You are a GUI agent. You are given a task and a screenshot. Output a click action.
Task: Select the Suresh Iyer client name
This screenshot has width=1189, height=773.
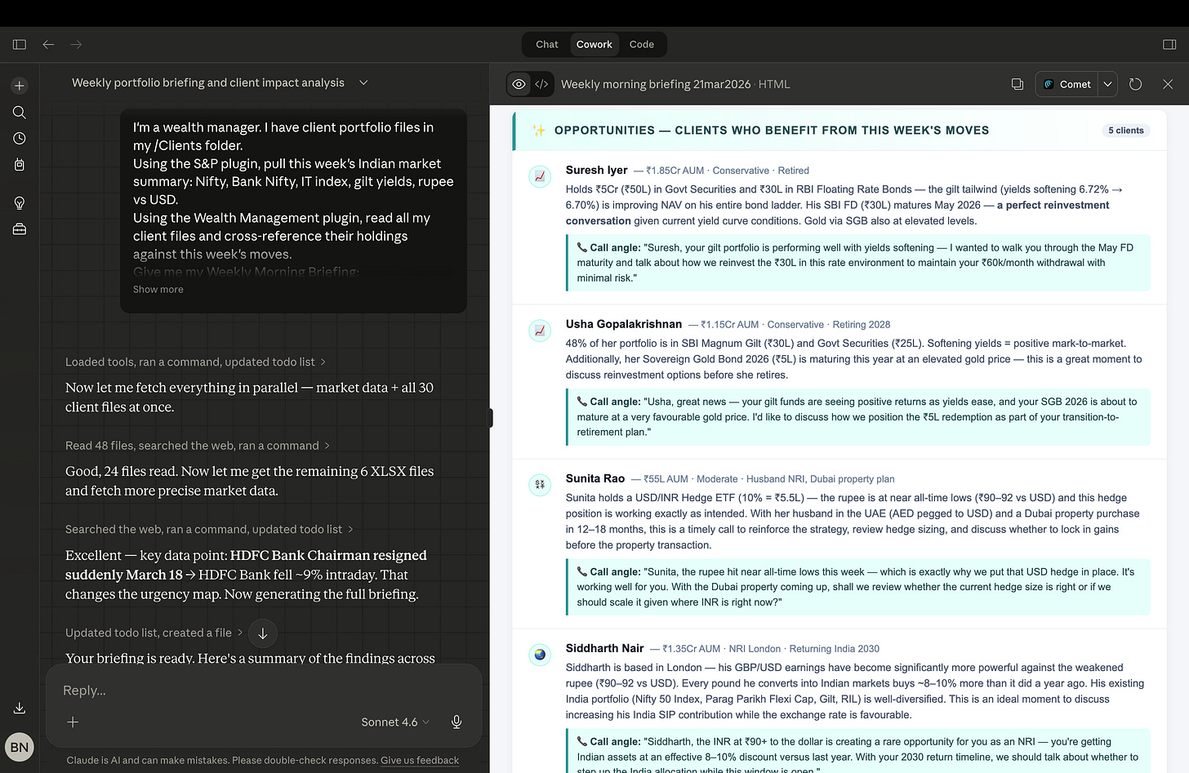tap(597, 170)
